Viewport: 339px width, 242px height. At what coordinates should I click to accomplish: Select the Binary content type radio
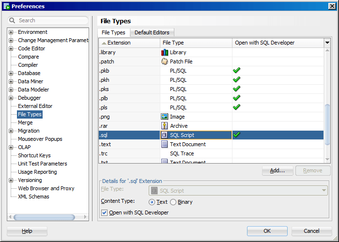[173, 202]
